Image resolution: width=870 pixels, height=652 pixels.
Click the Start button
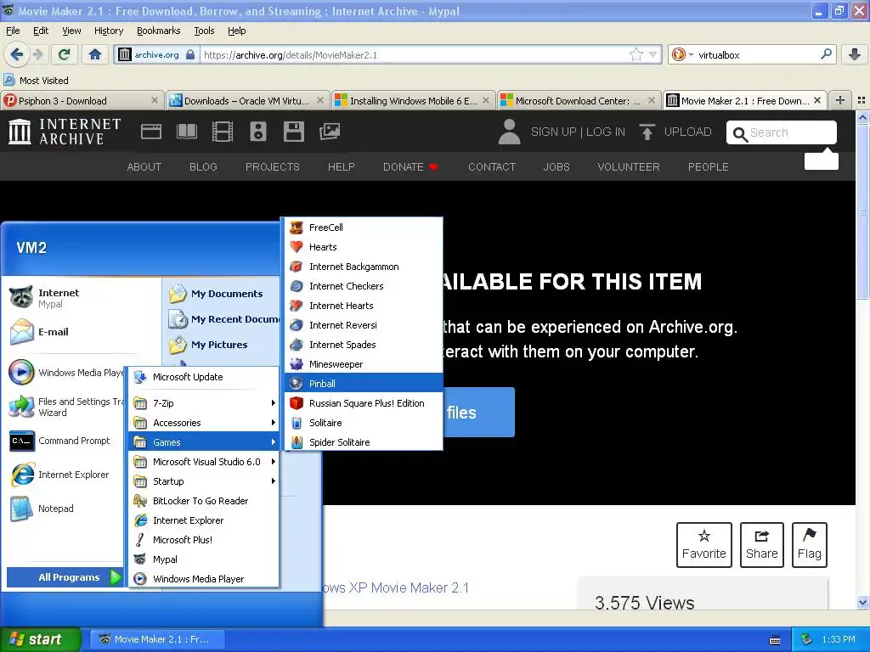(x=41, y=639)
